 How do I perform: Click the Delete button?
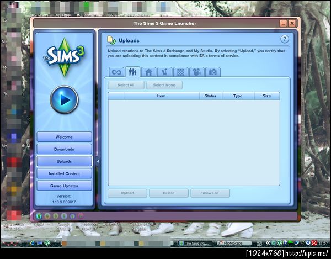pos(169,193)
